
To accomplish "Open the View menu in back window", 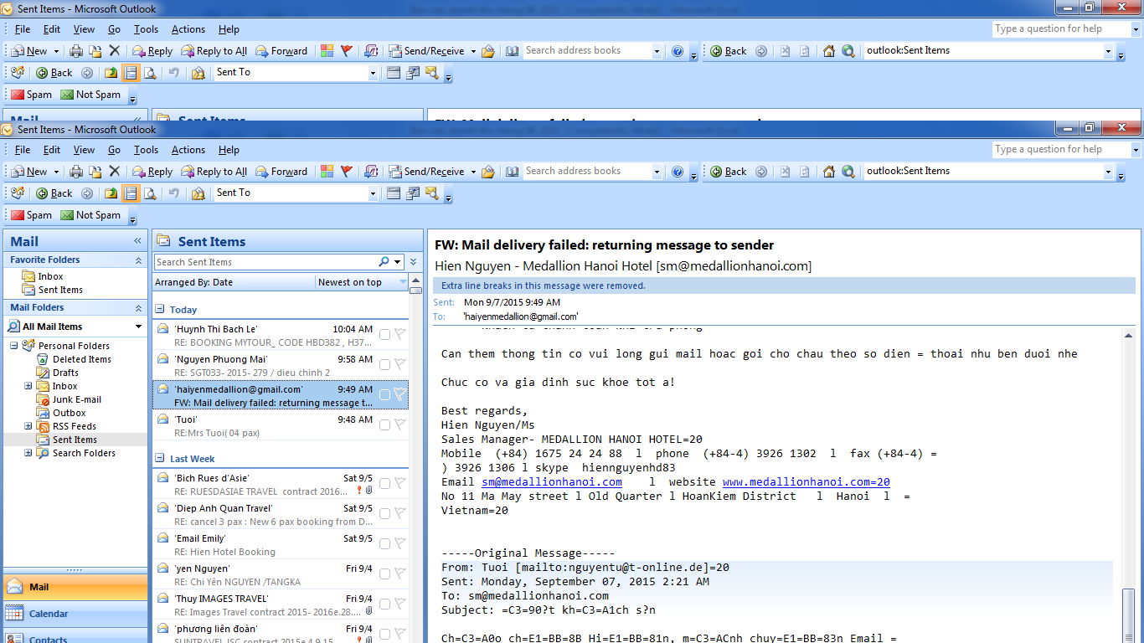I will tap(84, 29).
